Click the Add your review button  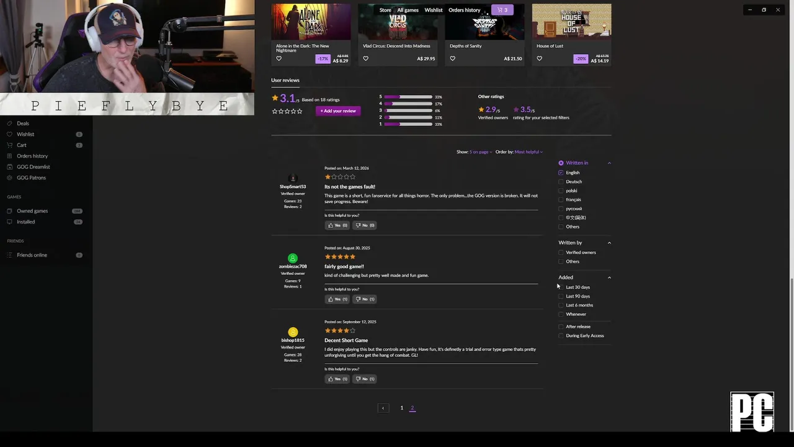pyautogui.click(x=338, y=111)
